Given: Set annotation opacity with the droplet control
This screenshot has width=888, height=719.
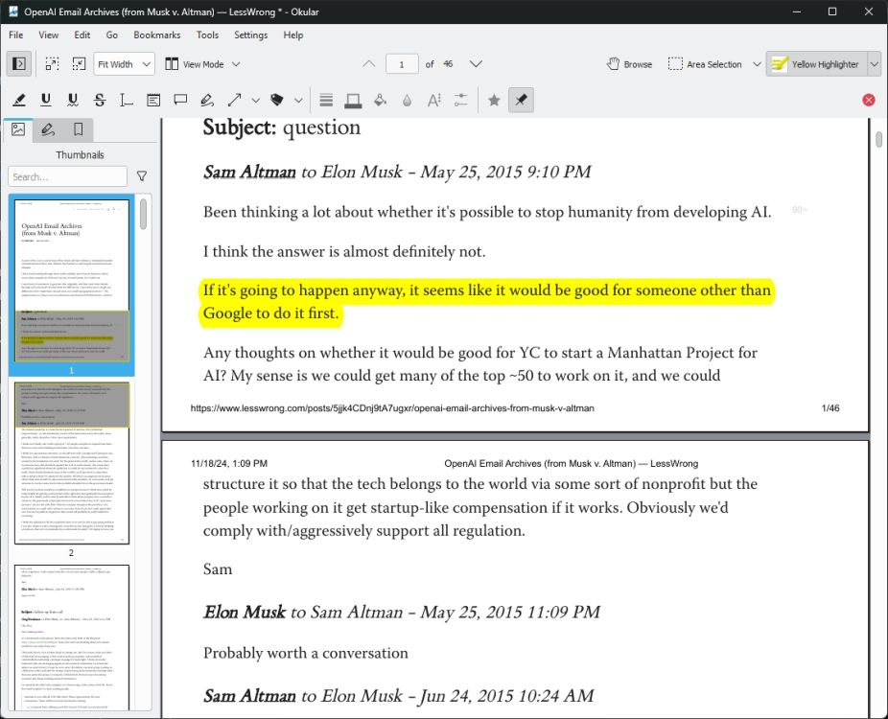Looking at the screenshot, I should click(x=407, y=99).
